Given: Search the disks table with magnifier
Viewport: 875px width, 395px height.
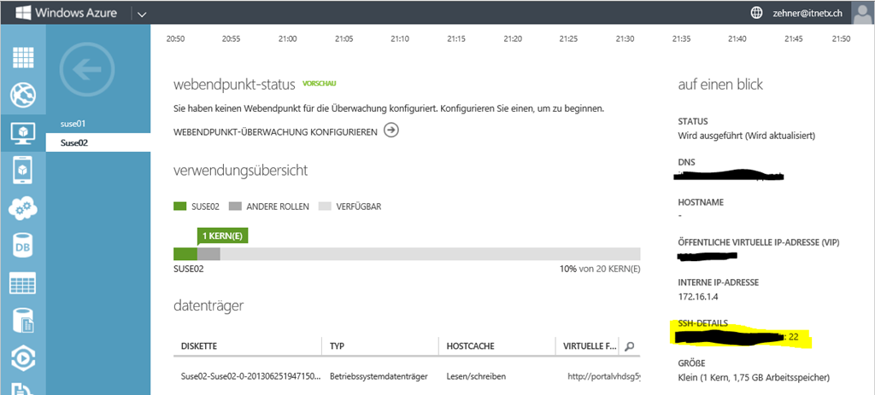Looking at the screenshot, I should pyautogui.click(x=630, y=346).
